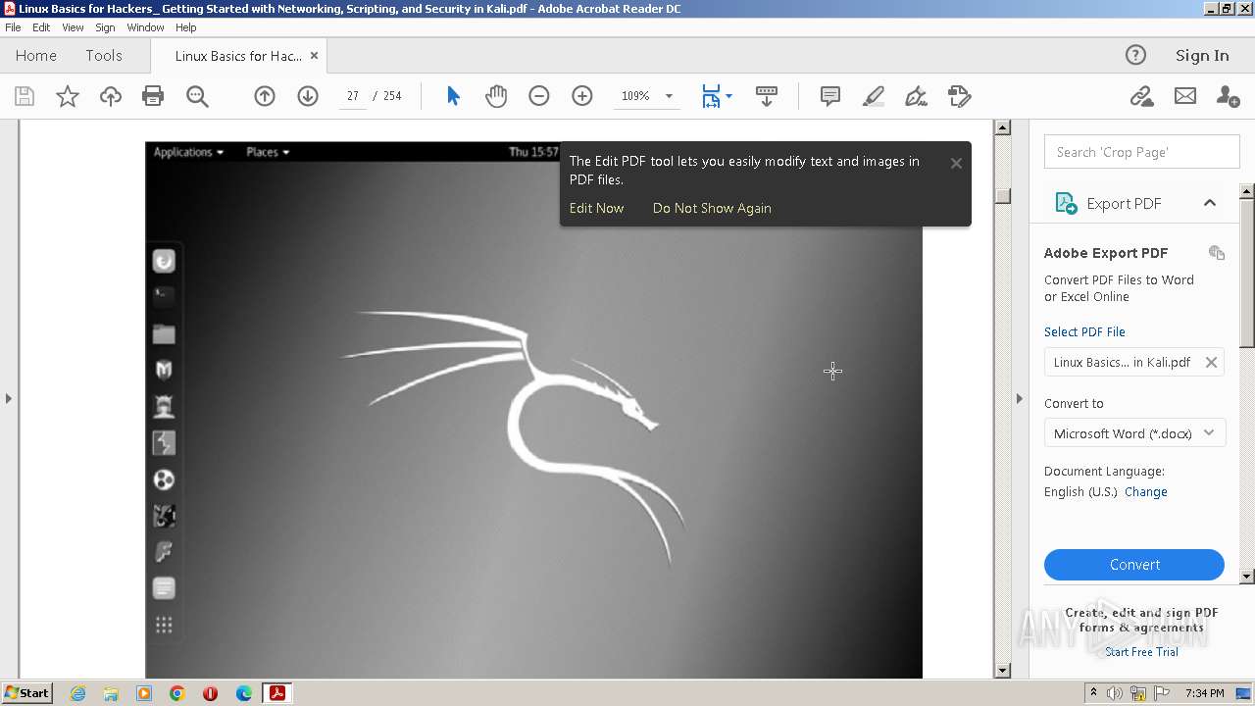
Task: Select the Linux Basics for Hac... document tab
Action: [x=238, y=56]
